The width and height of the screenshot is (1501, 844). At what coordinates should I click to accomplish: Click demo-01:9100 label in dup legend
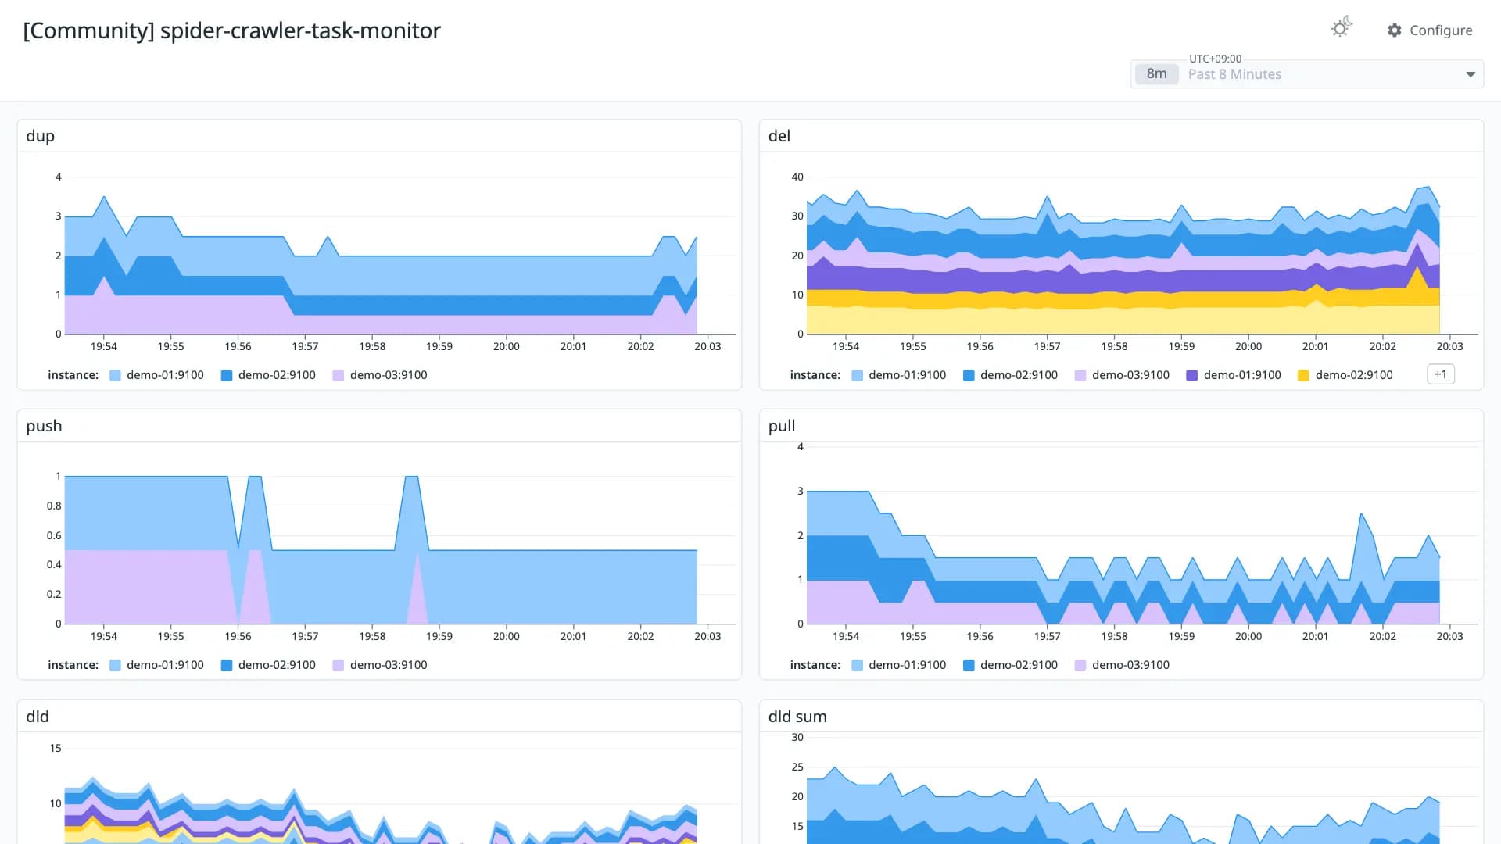click(x=165, y=375)
